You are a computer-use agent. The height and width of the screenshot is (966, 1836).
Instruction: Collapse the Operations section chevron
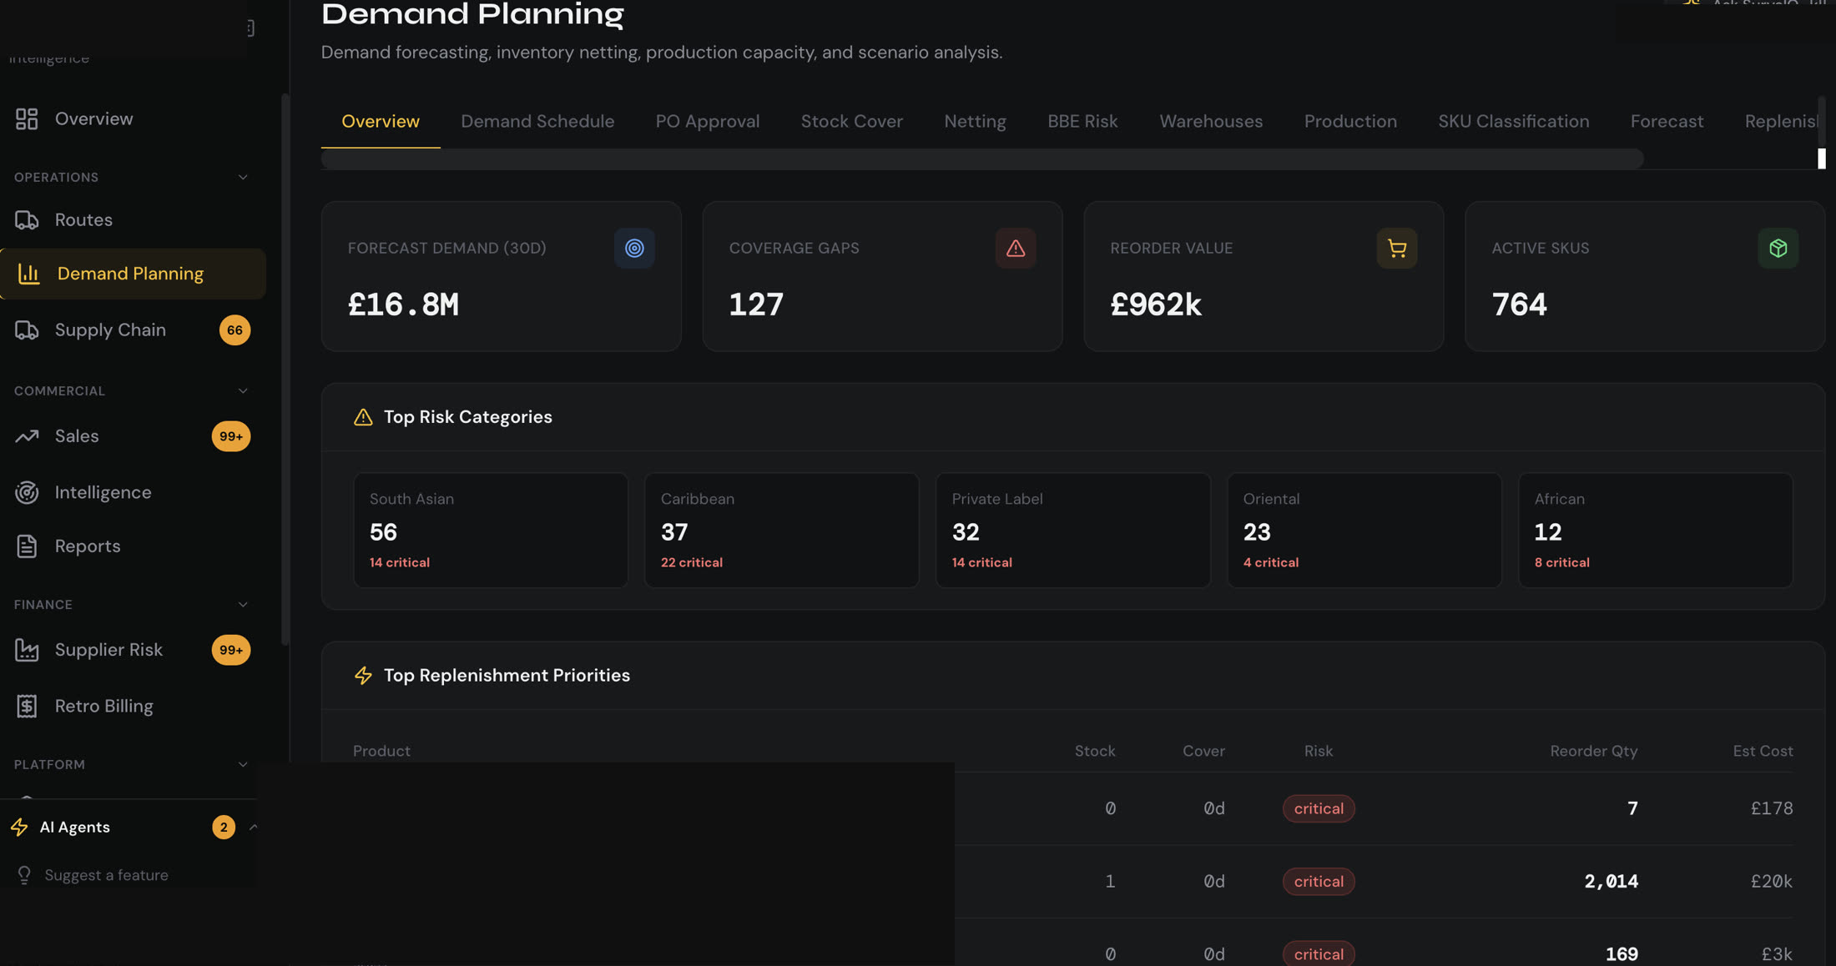[x=243, y=178]
